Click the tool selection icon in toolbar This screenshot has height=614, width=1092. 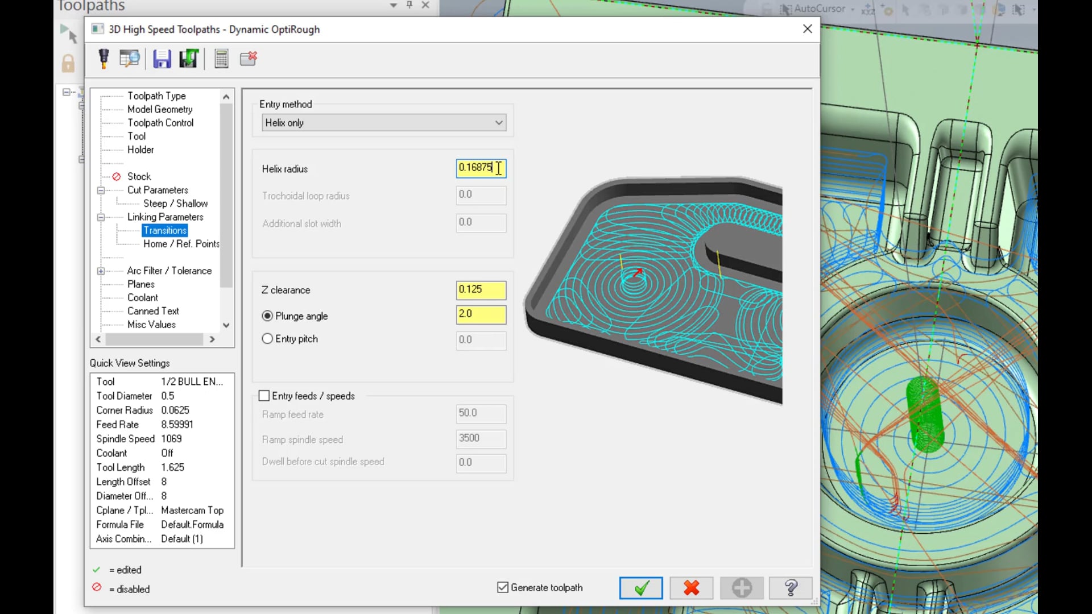pyautogui.click(x=103, y=58)
